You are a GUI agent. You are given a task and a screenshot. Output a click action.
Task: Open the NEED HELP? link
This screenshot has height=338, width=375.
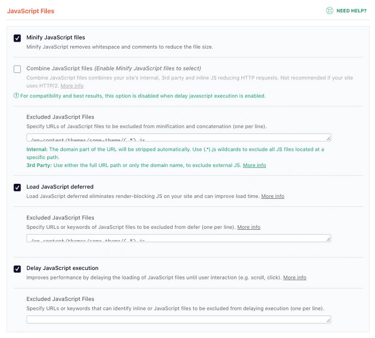pyautogui.click(x=351, y=11)
